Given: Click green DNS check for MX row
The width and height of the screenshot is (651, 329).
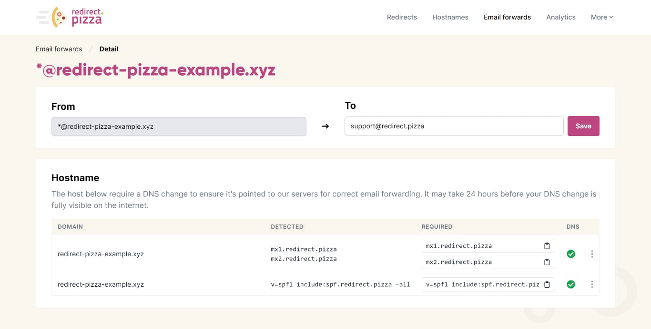Looking at the screenshot, I should (570, 254).
